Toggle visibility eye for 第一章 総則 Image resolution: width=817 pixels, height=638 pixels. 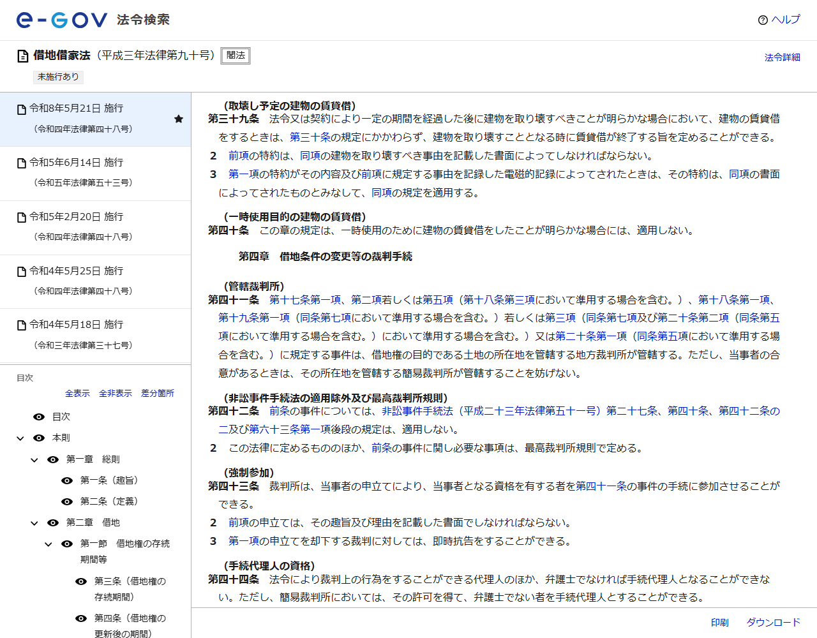click(x=53, y=459)
